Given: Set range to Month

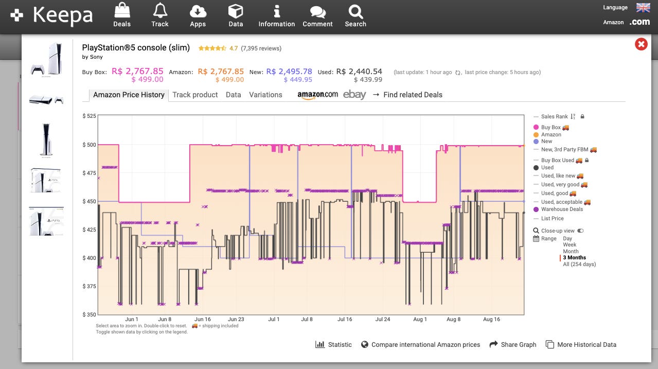Looking at the screenshot, I should pos(571,252).
